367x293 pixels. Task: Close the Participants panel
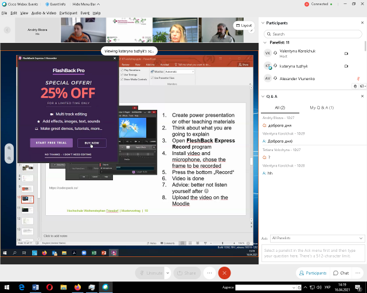[362, 23]
